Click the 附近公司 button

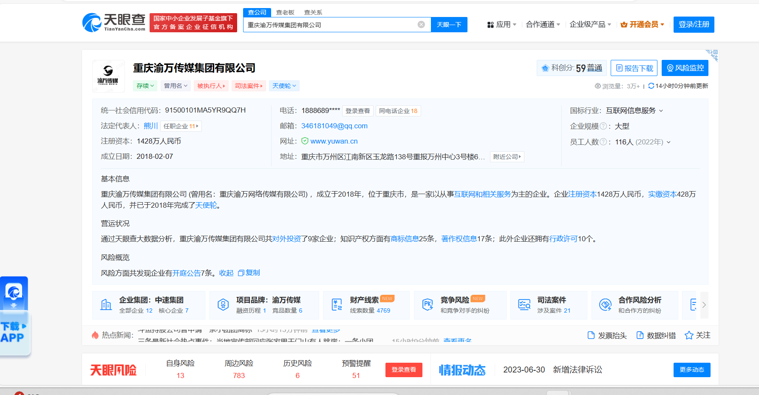[x=507, y=157]
